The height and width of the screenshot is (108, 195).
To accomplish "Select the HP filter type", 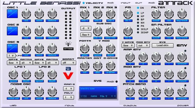I will coord(138,16).
